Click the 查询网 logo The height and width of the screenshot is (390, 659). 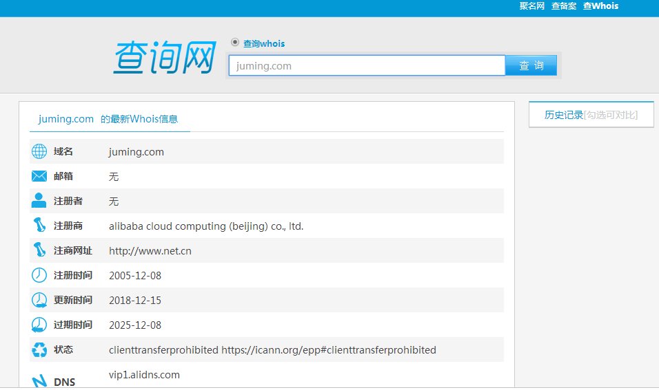tap(165, 58)
